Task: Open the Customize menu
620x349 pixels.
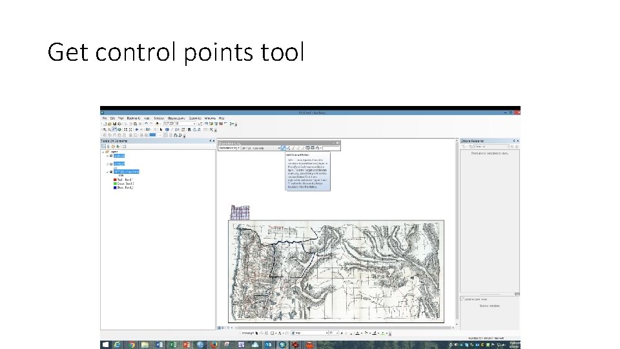Action: tap(195, 118)
